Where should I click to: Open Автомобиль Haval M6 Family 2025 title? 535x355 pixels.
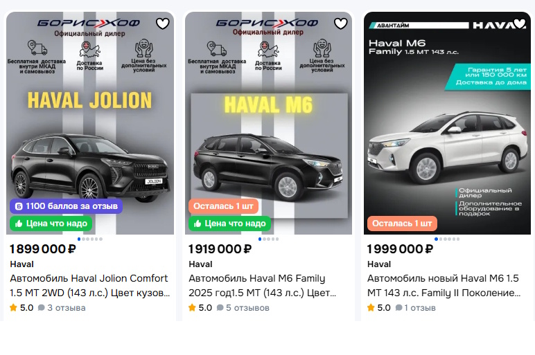pyautogui.click(x=263, y=286)
